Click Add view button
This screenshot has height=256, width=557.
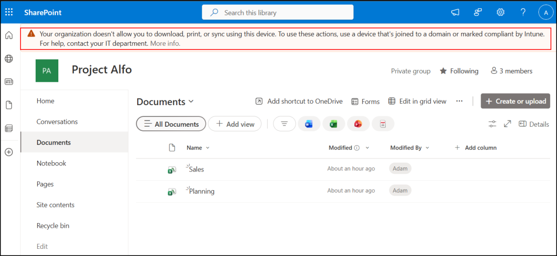point(235,124)
